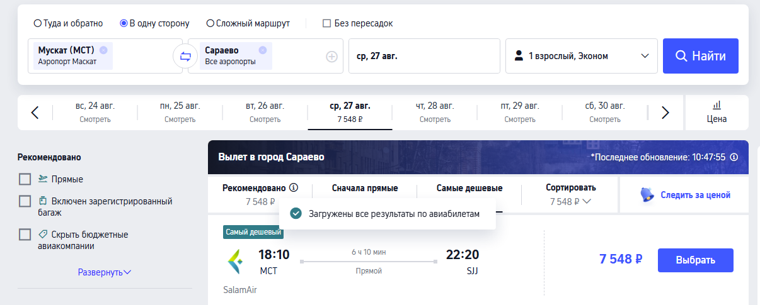760x305 pixels.
Task: Switch to Сначала прямые tab
Action: coord(365,187)
